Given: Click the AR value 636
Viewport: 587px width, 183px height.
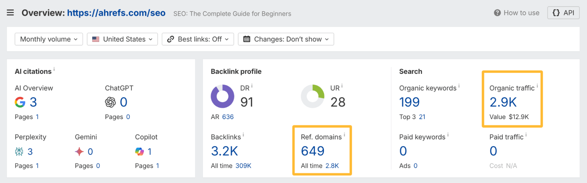Looking at the screenshot, I should tap(228, 117).
